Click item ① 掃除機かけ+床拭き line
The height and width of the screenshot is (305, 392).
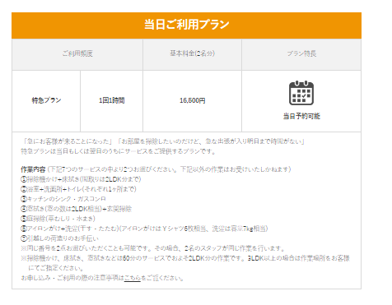(81, 179)
